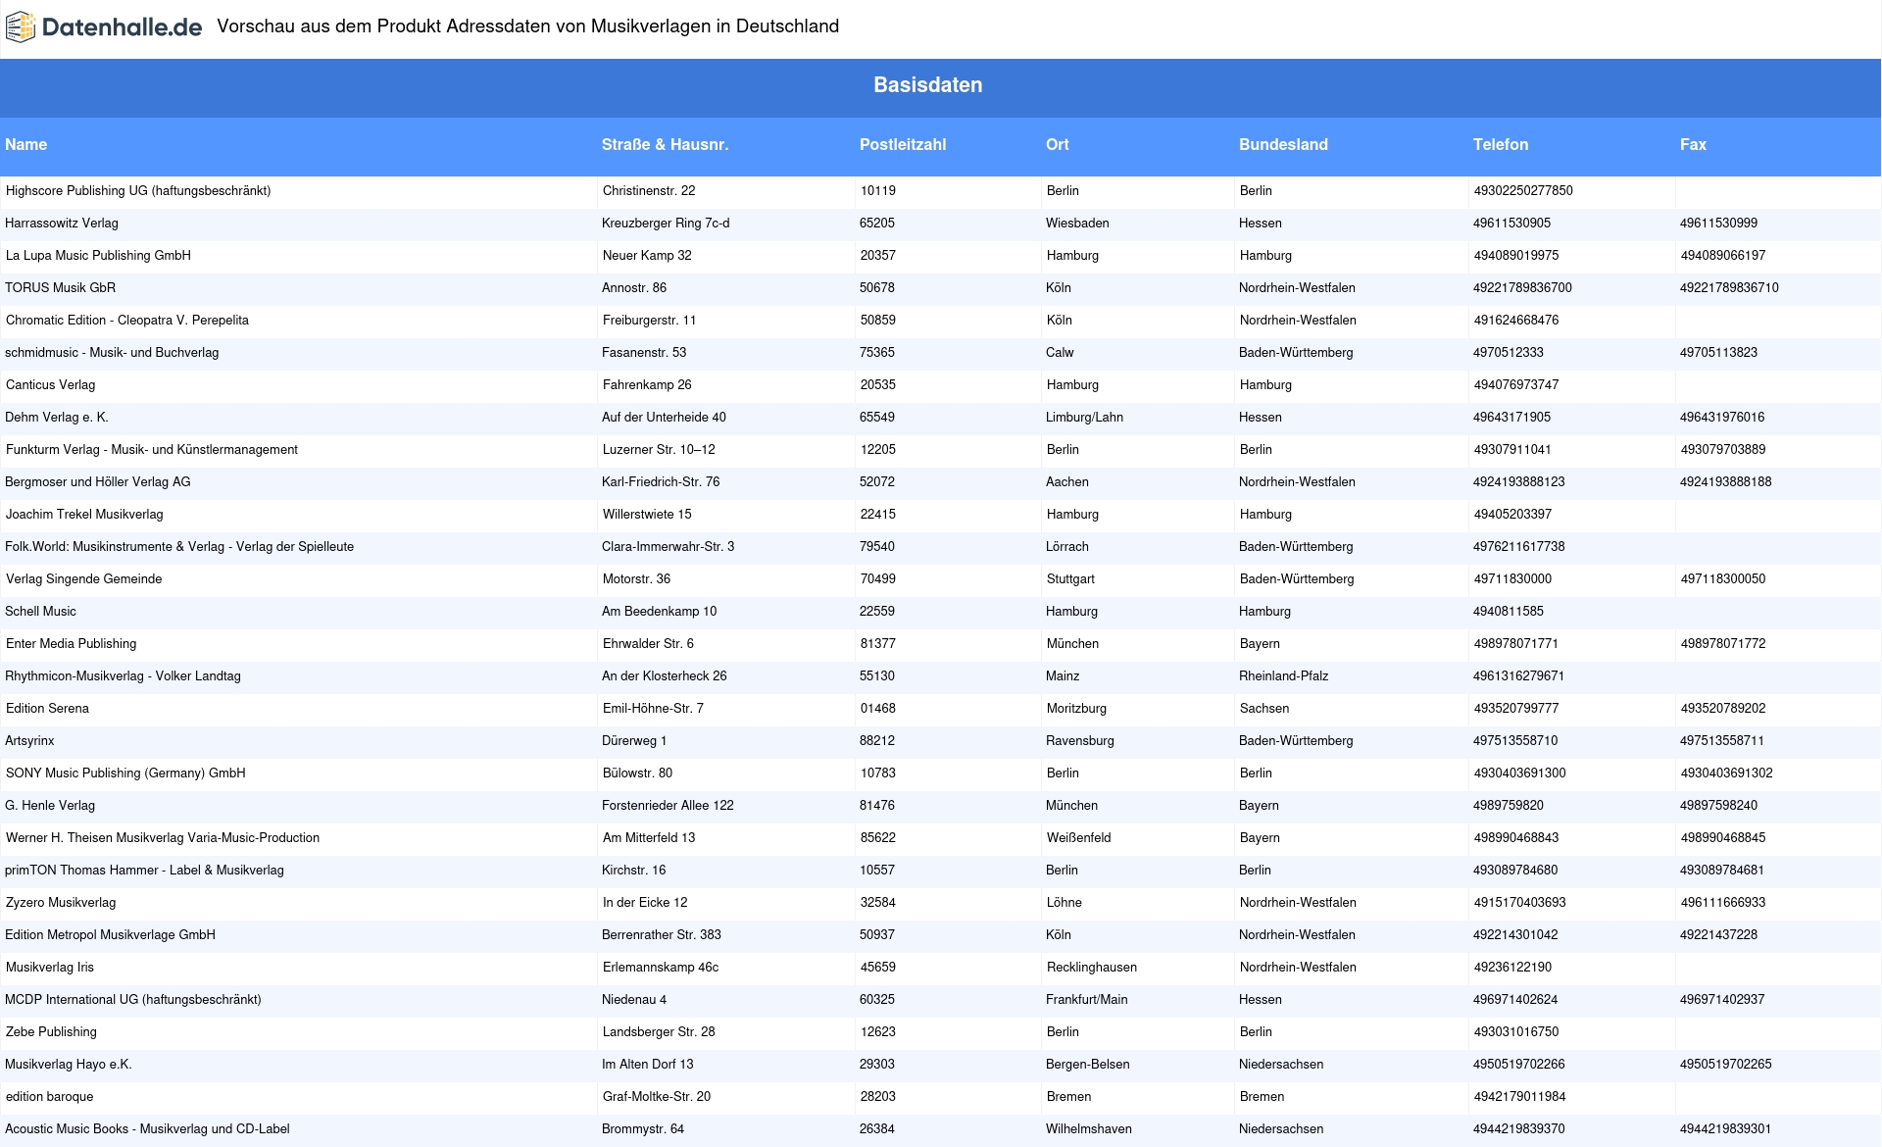Select postal code 75365

click(x=877, y=353)
